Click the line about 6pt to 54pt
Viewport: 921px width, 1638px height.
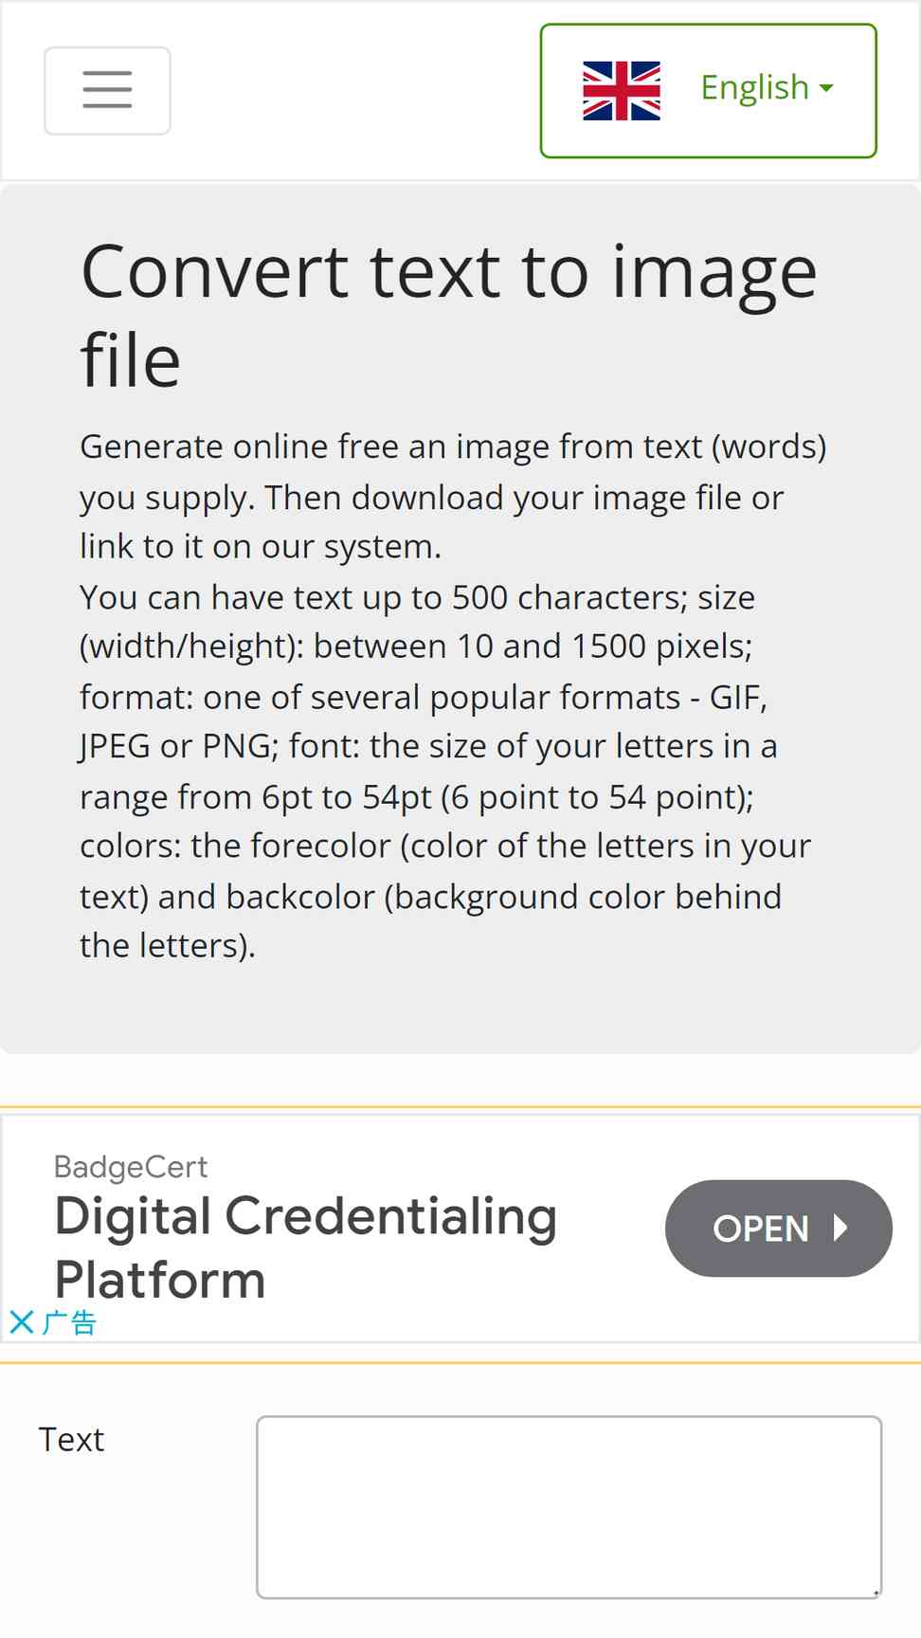417,796
